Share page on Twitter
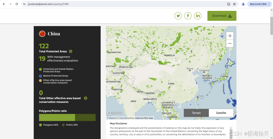This screenshot has height=139, width=273. pos(178,16)
